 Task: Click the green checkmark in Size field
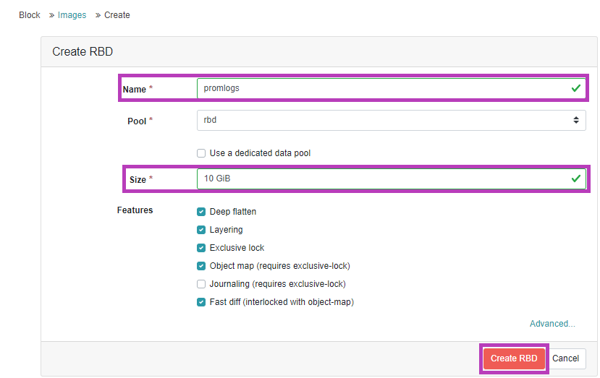point(575,179)
